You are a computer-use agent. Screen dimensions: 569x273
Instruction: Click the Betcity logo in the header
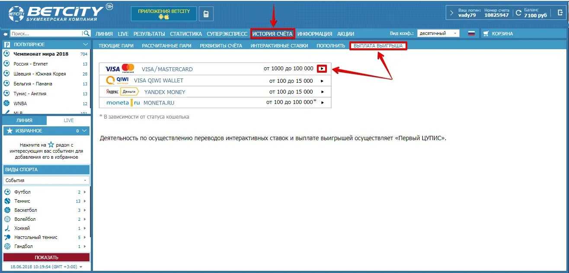pyautogui.click(x=56, y=14)
